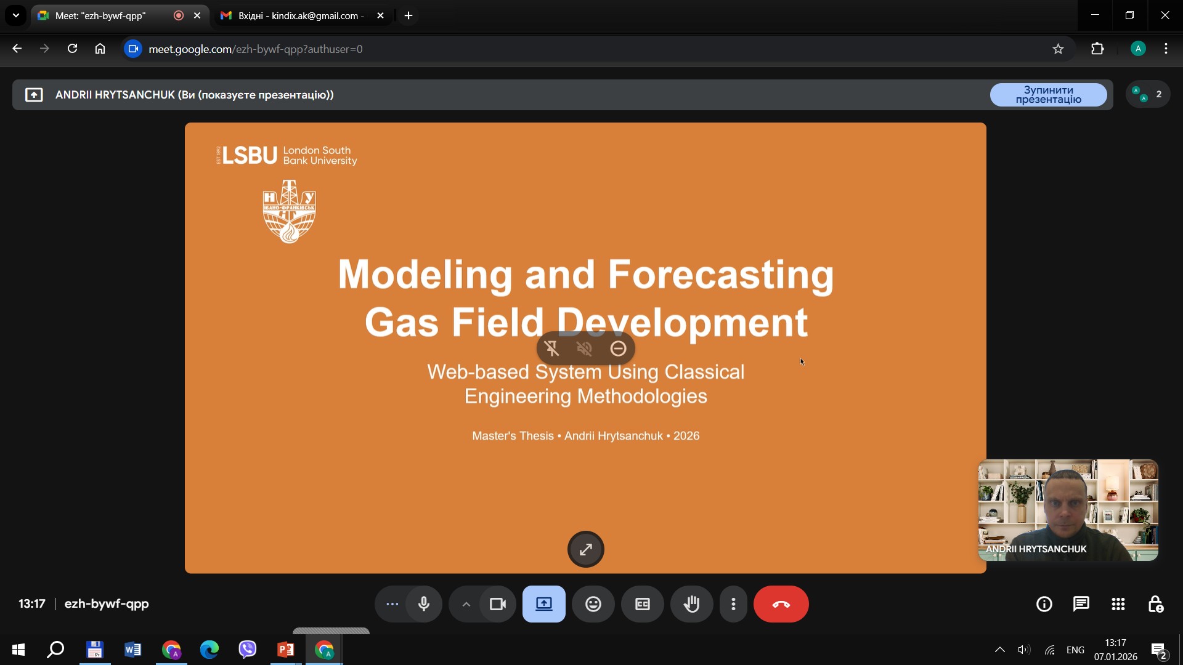Open a new browser tab
Image resolution: width=1183 pixels, height=665 pixels.
(409, 15)
